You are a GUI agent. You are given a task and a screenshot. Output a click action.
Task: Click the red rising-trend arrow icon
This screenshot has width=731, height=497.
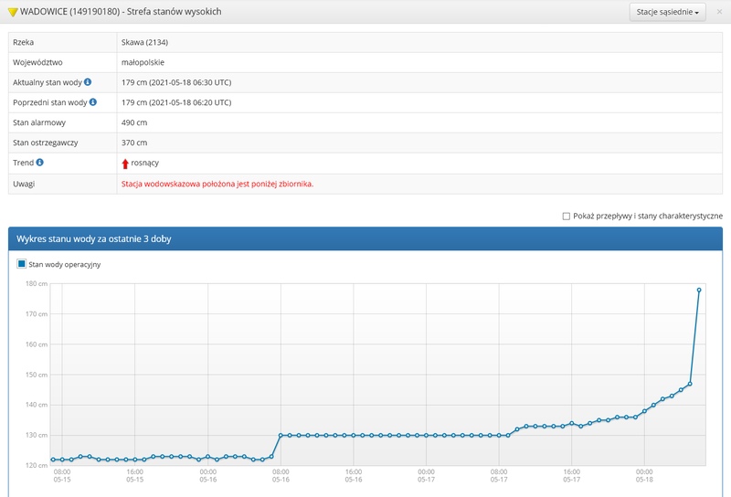click(x=125, y=164)
